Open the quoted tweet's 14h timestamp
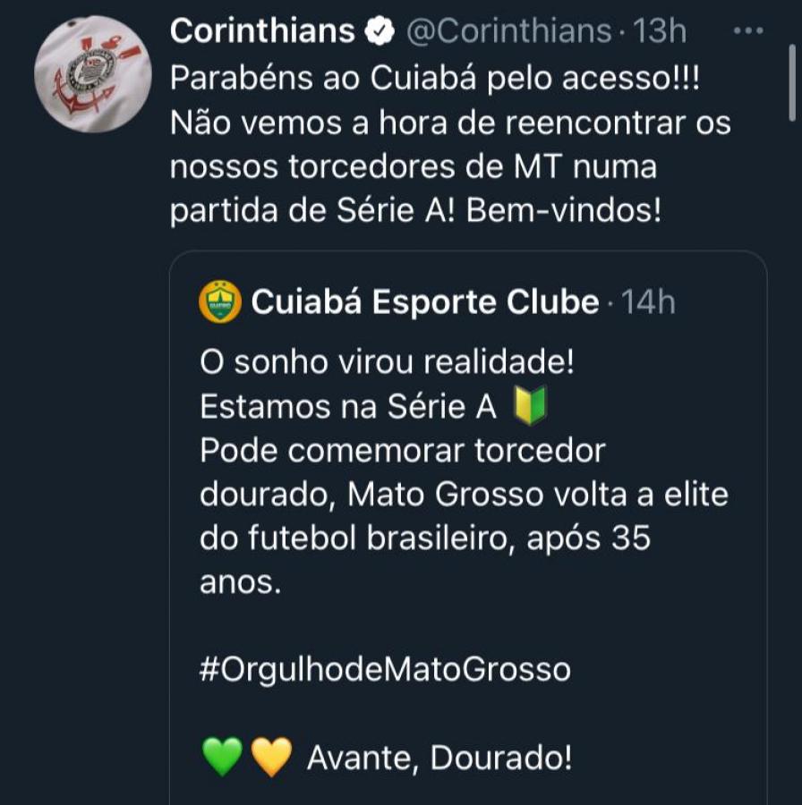This screenshot has height=805, width=802. click(649, 303)
